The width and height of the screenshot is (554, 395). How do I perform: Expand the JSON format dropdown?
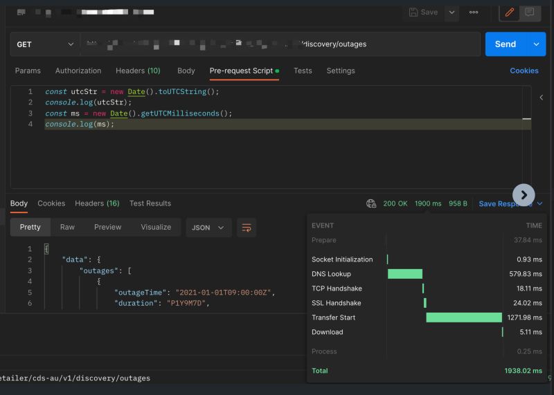click(208, 227)
